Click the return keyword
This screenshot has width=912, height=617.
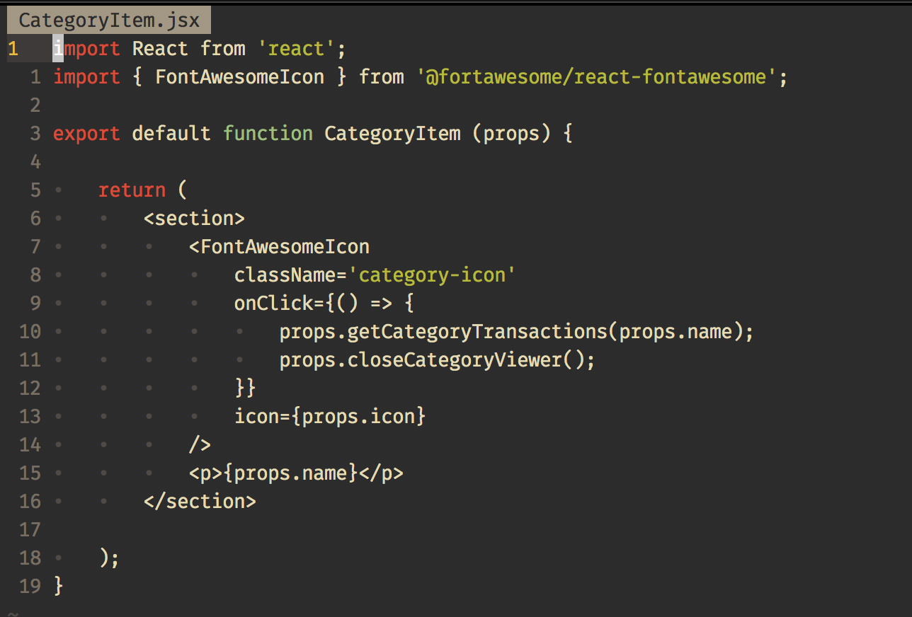pyautogui.click(x=132, y=190)
